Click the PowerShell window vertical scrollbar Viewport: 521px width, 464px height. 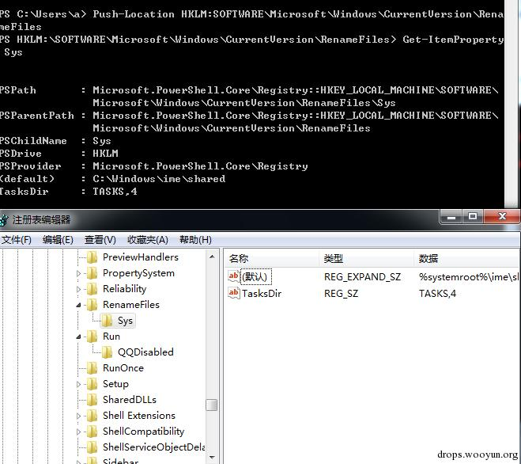(510, 103)
